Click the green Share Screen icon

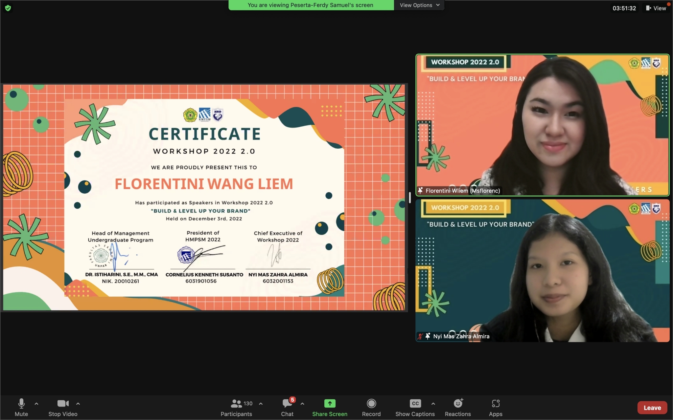(x=330, y=404)
